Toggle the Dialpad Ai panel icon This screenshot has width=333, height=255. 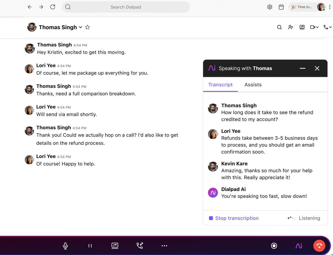[x=299, y=246]
